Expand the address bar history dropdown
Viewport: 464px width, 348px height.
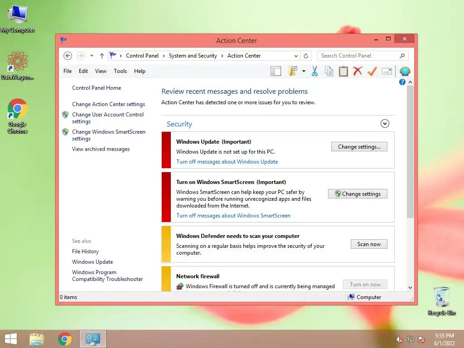[x=295, y=56]
